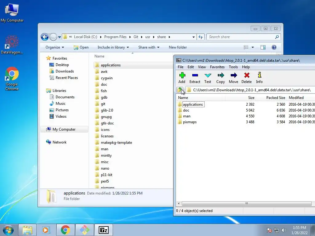Open the Favorites menu in 7-Zip
Screen dimensions: 315x236
tap(217, 67)
